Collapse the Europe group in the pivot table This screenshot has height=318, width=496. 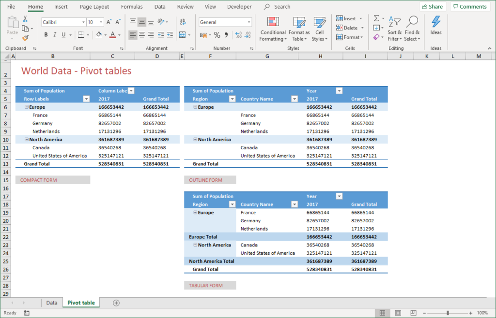pos(26,107)
